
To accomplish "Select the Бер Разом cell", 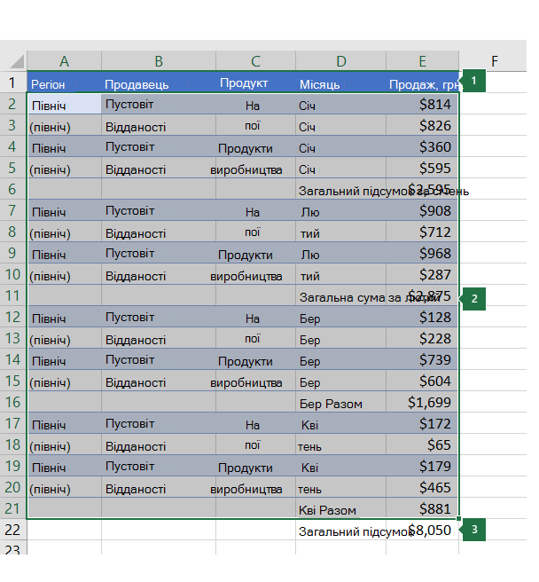I will (x=341, y=402).
